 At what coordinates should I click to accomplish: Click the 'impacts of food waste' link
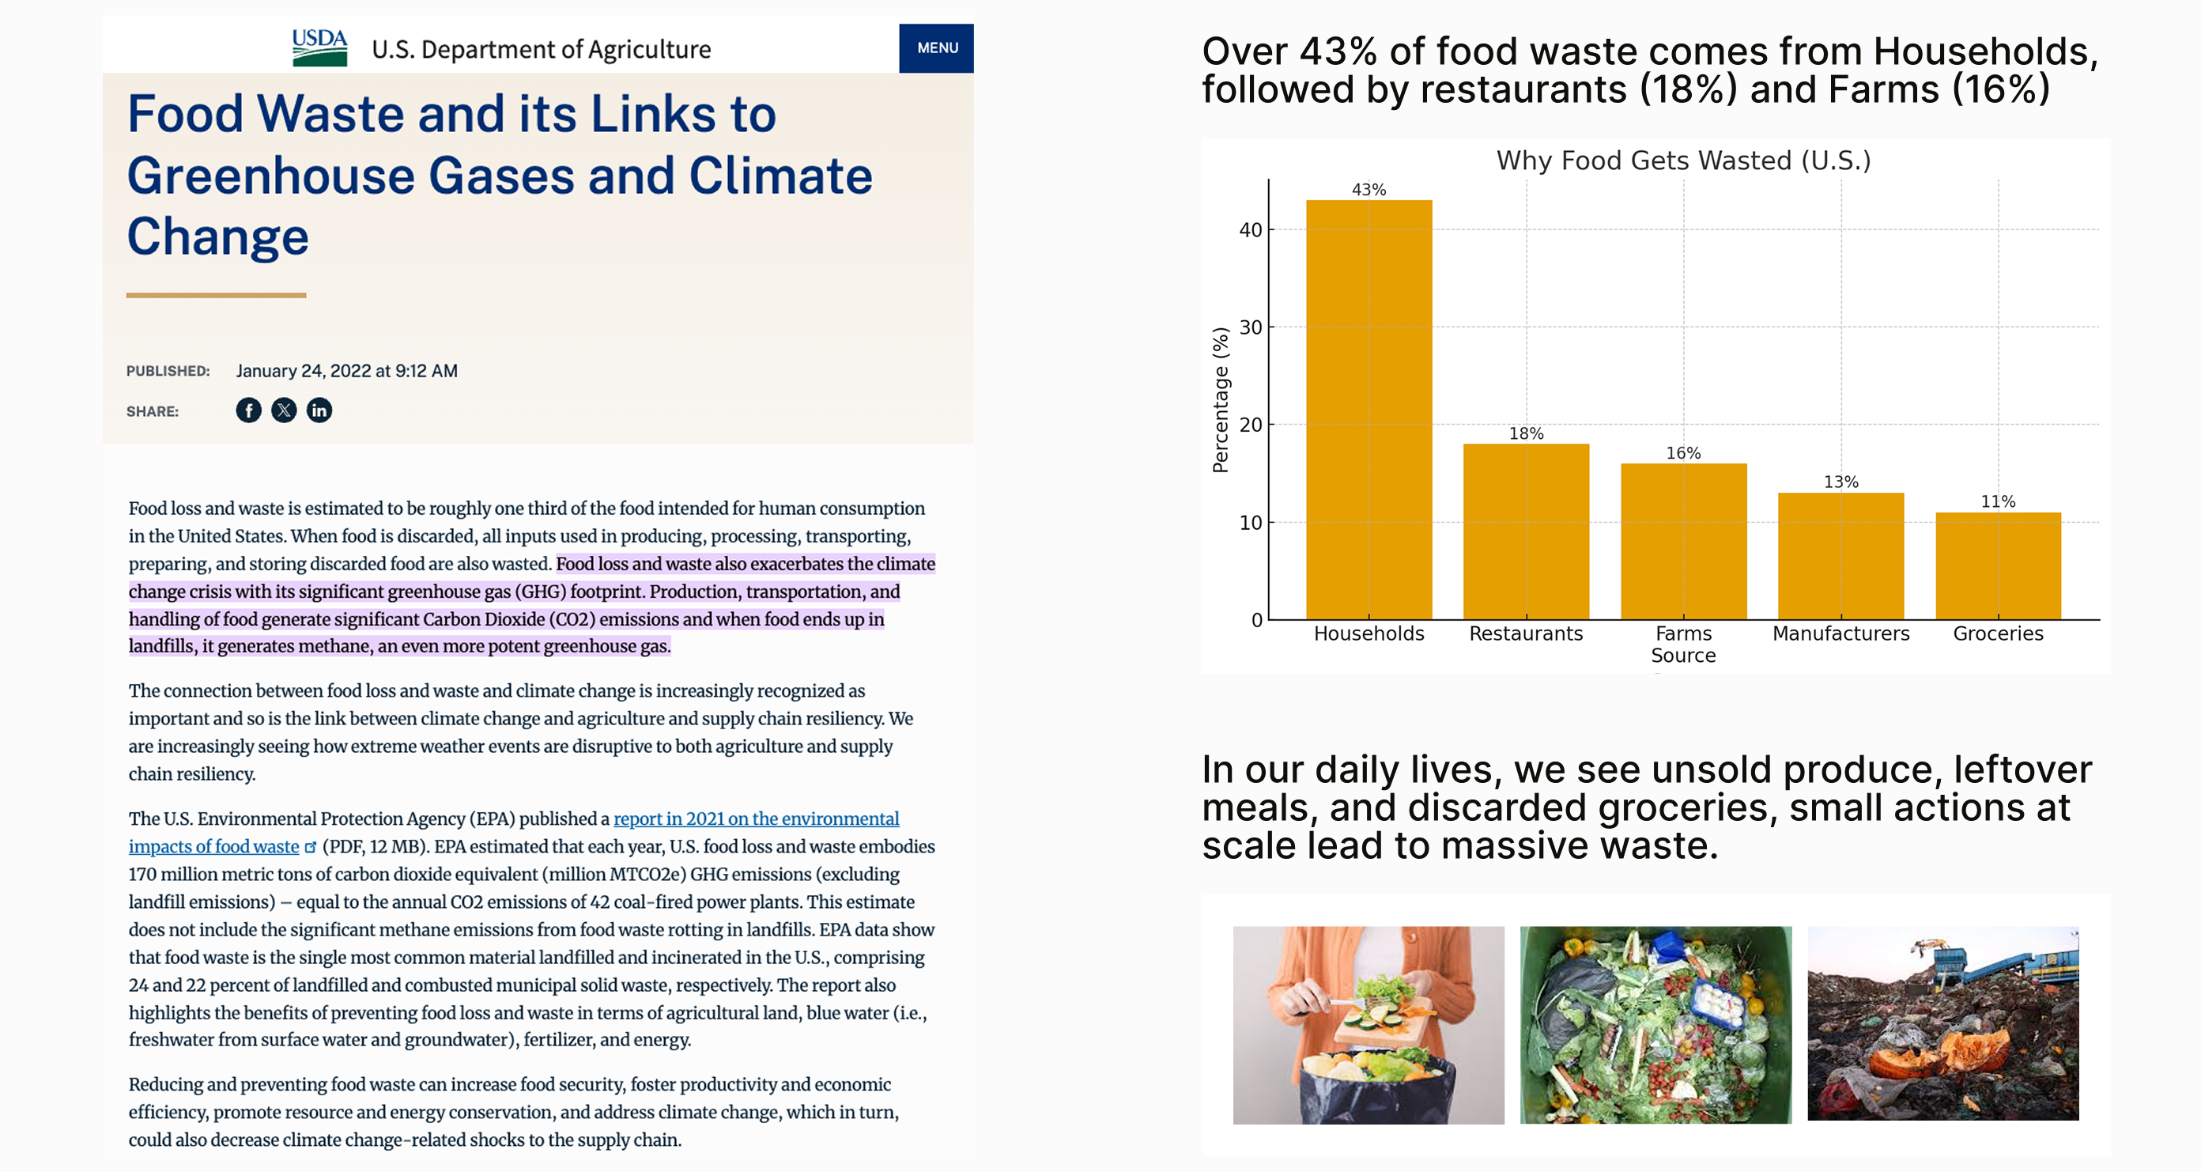[213, 846]
